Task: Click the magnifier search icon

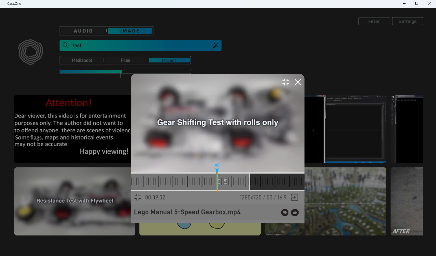Action: [x=65, y=45]
